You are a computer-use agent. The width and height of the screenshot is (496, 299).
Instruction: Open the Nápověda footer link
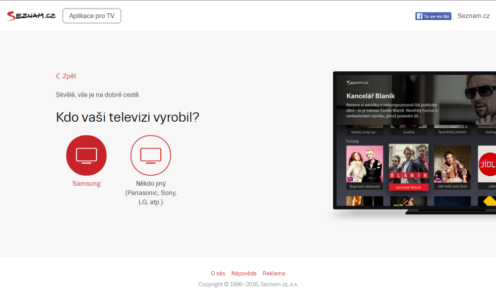point(244,273)
